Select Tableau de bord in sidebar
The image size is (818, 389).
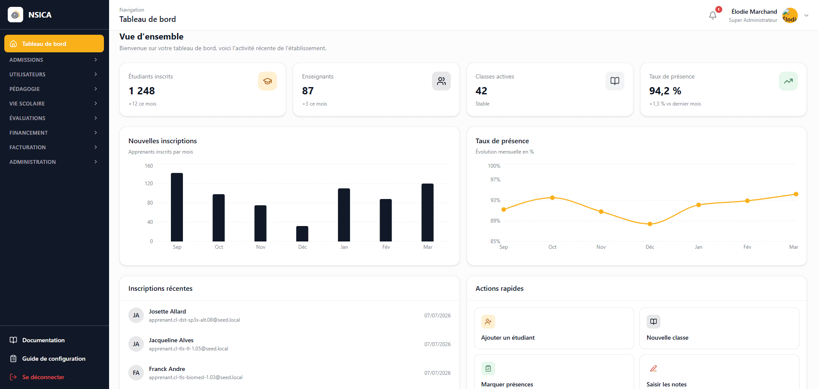click(x=54, y=44)
